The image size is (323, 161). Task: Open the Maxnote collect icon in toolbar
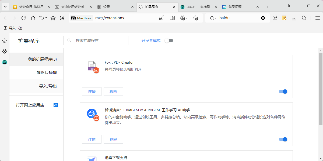coord(284,18)
